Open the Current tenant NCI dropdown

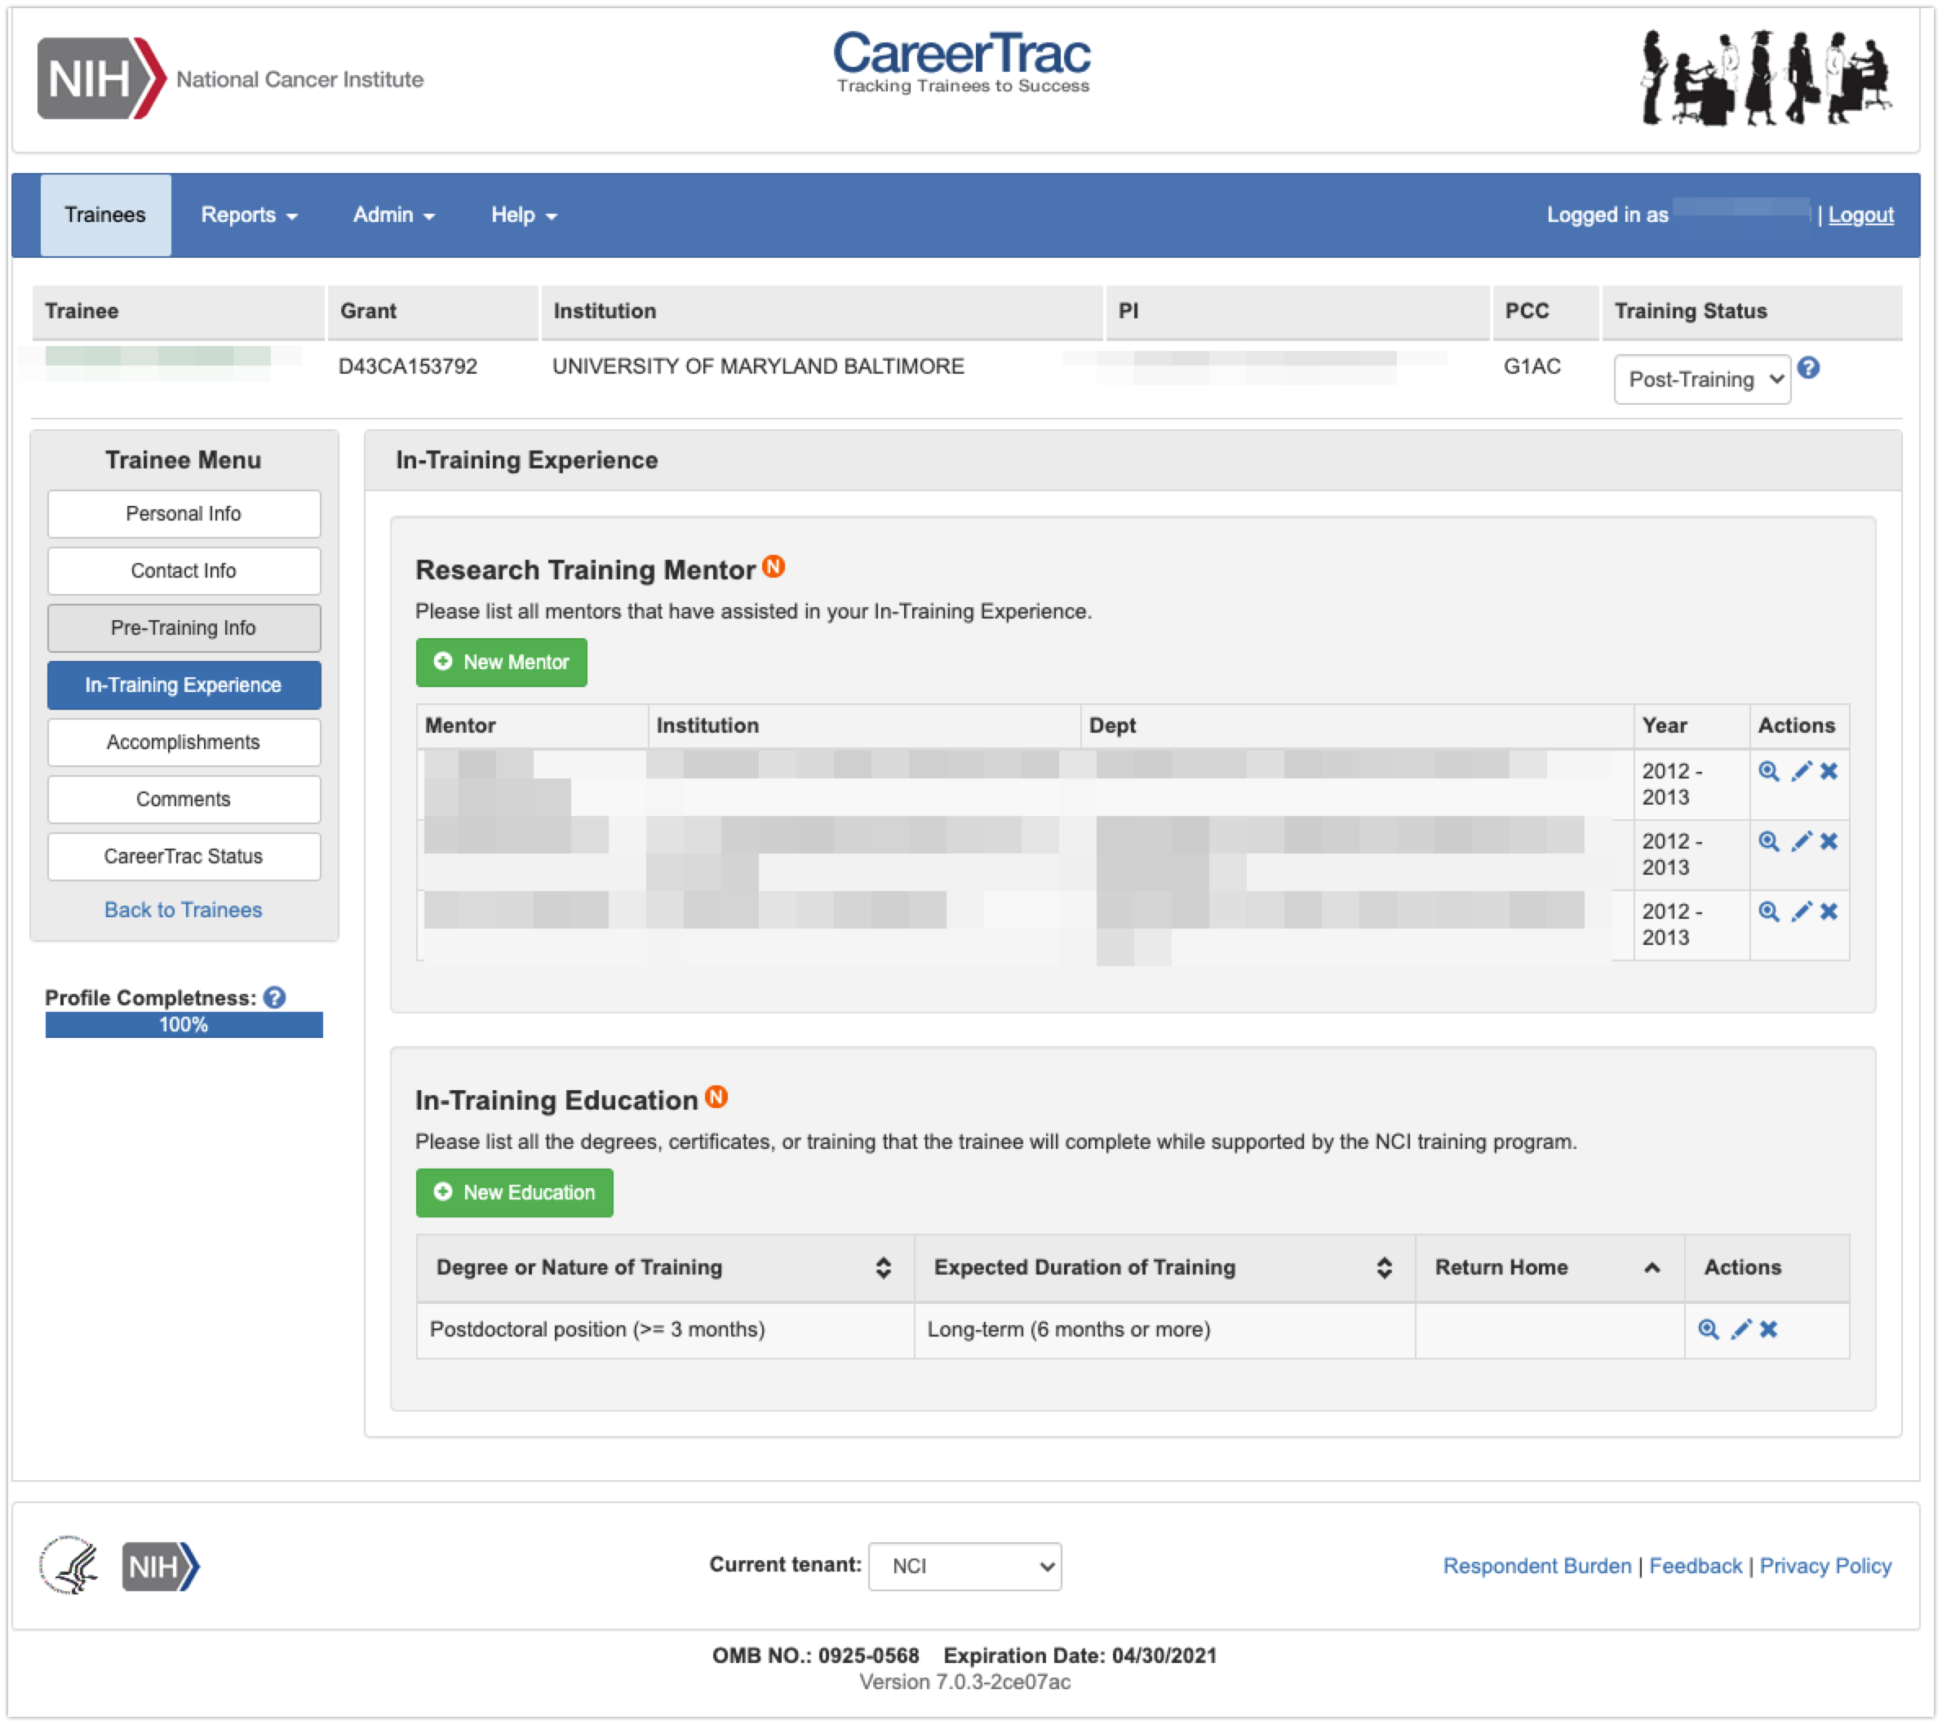point(964,1567)
